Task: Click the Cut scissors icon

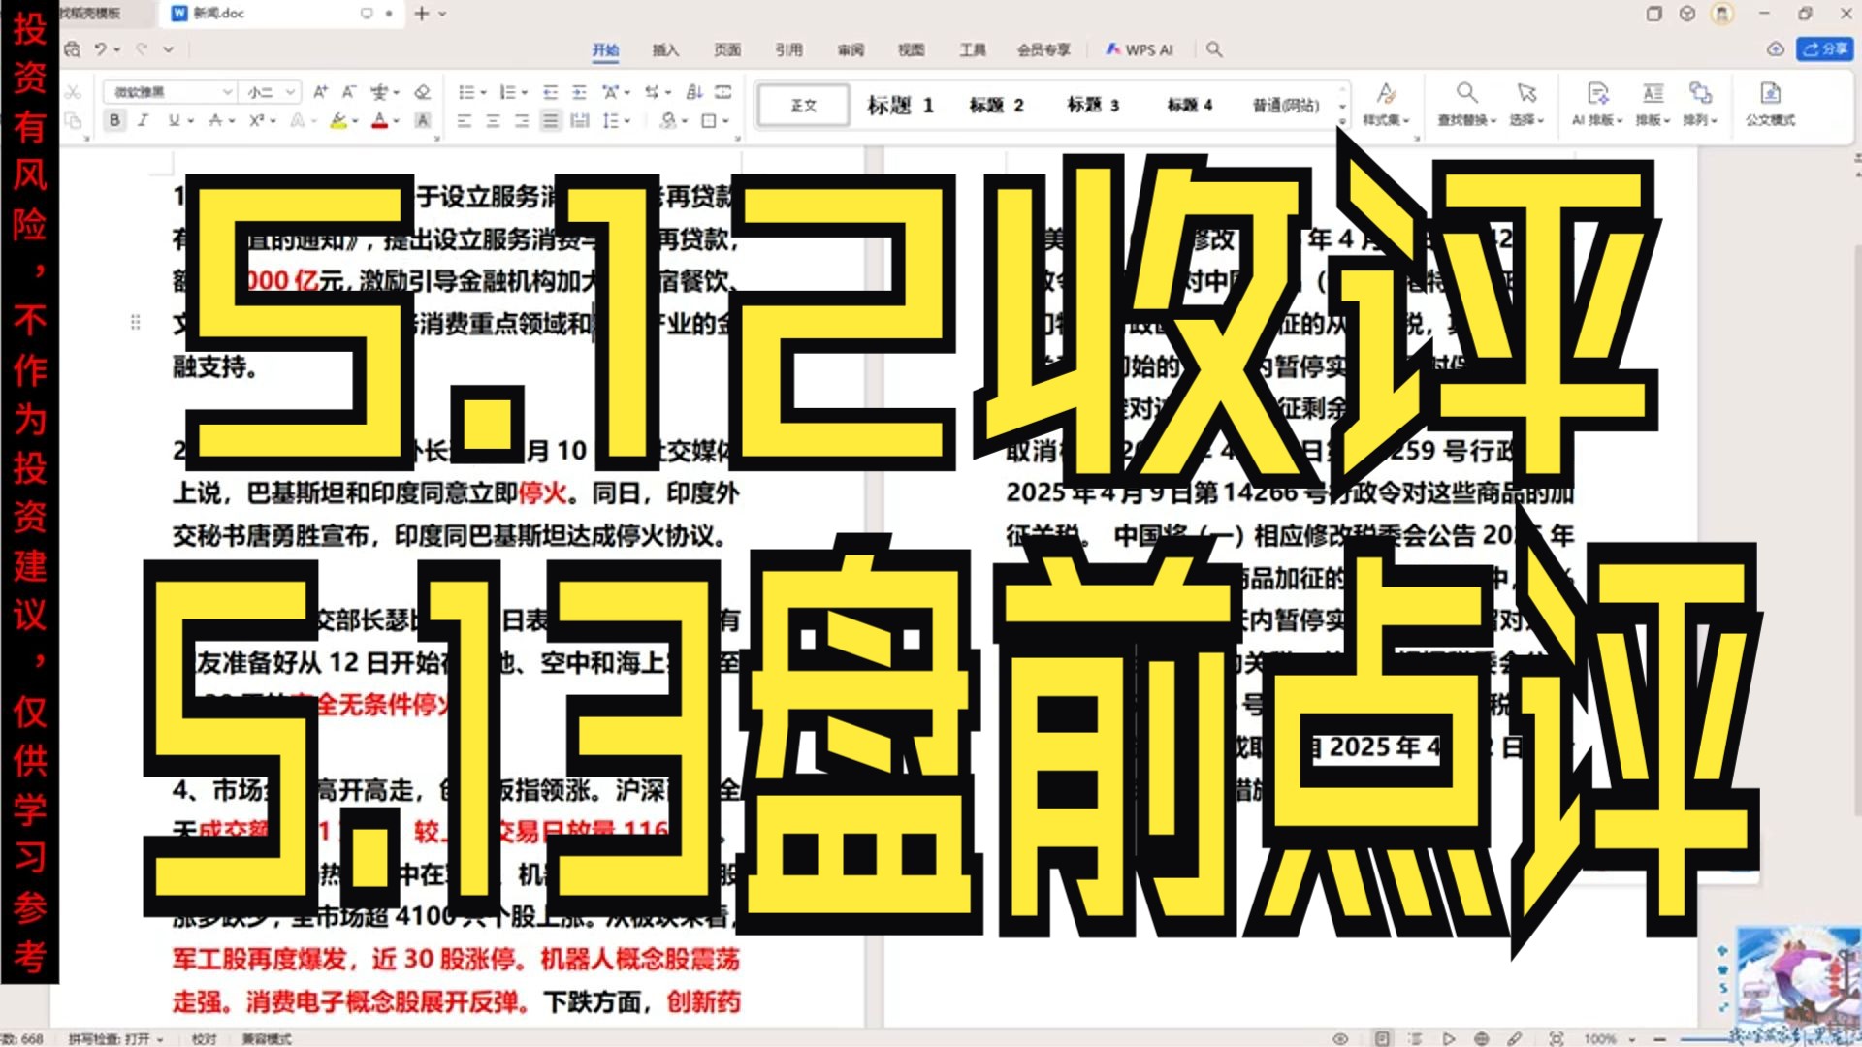Action: pyautogui.click(x=73, y=92)
